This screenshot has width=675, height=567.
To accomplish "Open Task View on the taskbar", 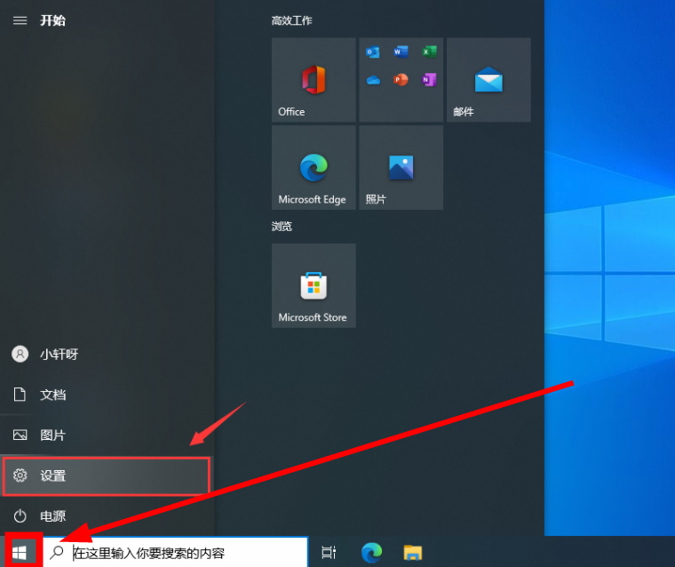I will click(329, 553).
